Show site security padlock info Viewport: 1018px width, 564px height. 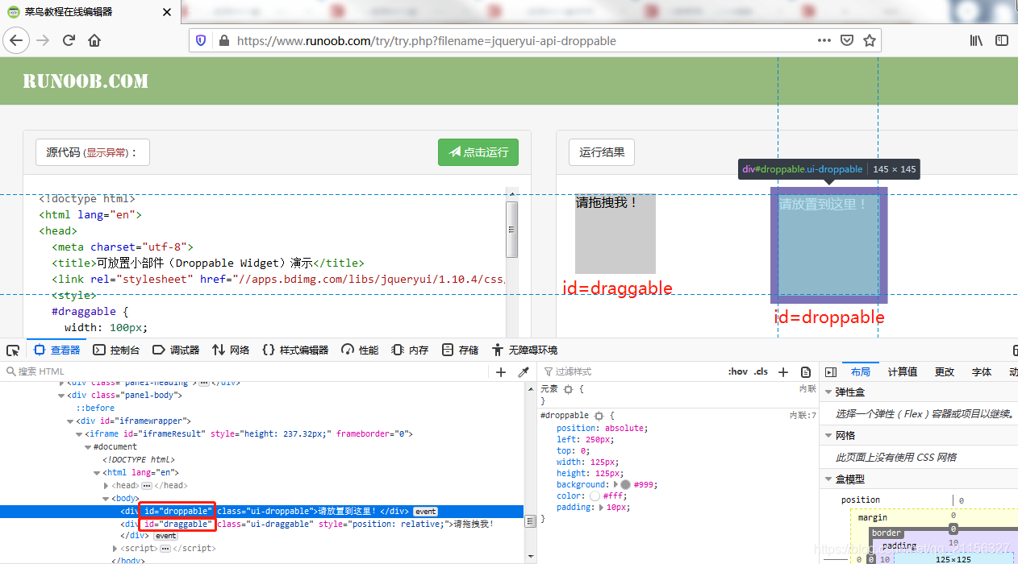(223, 40)
